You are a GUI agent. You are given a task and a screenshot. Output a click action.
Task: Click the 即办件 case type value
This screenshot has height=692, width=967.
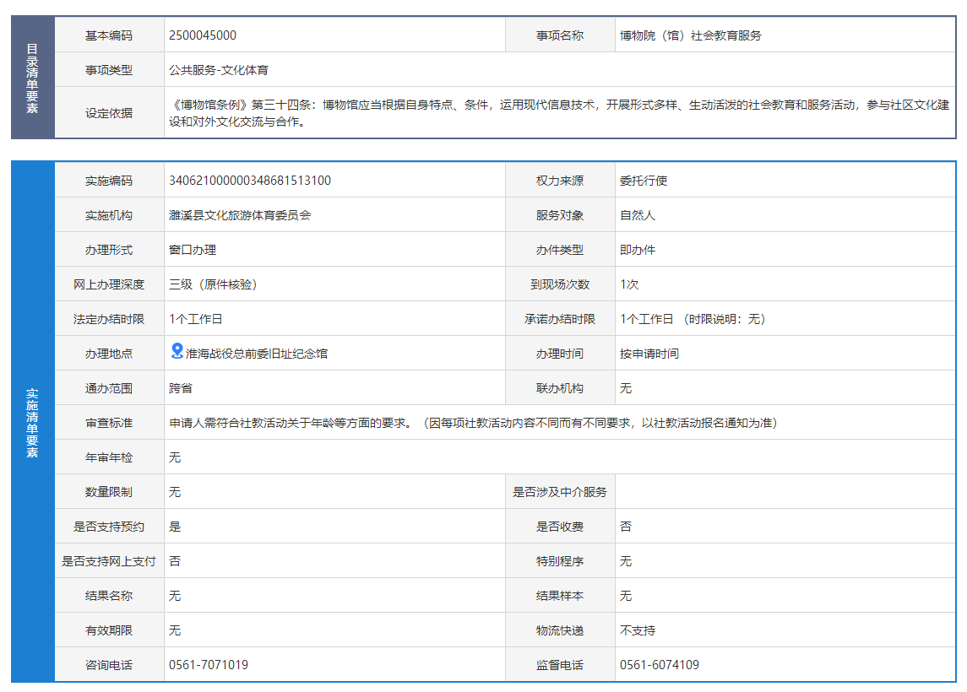point(638,250)
